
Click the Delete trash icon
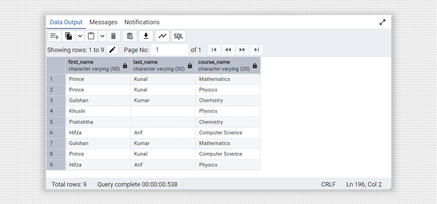pos(114,36)
